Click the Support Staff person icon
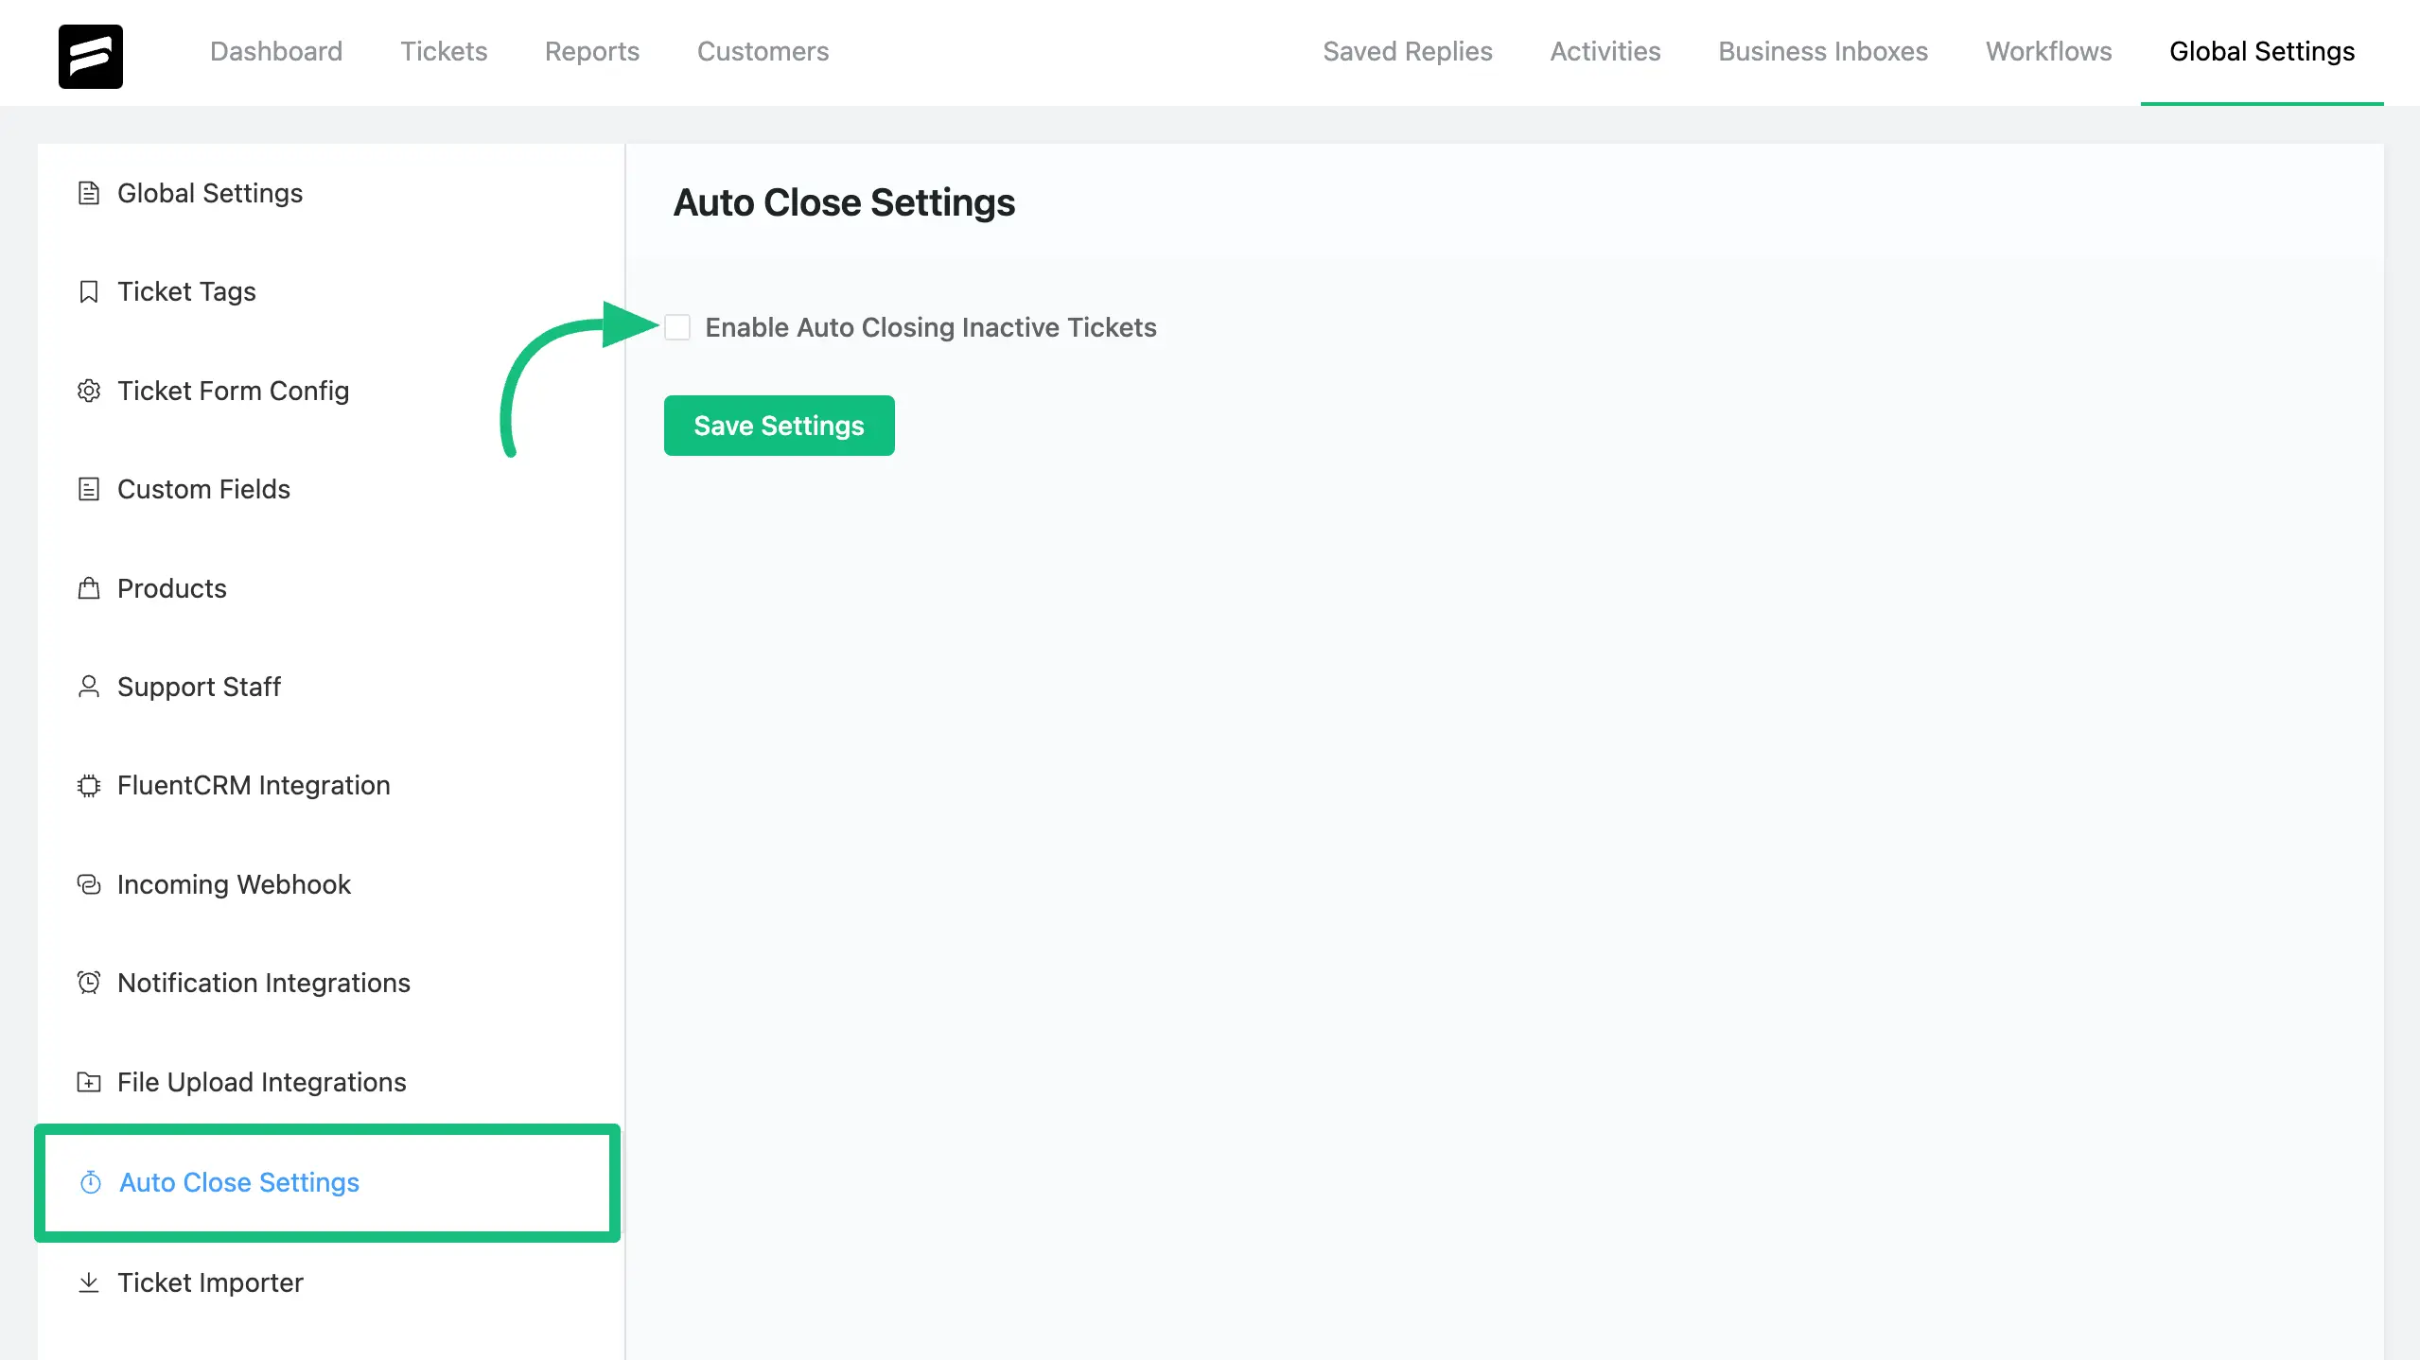Screen dimensions: 2420x1360 tap(89, 687)
